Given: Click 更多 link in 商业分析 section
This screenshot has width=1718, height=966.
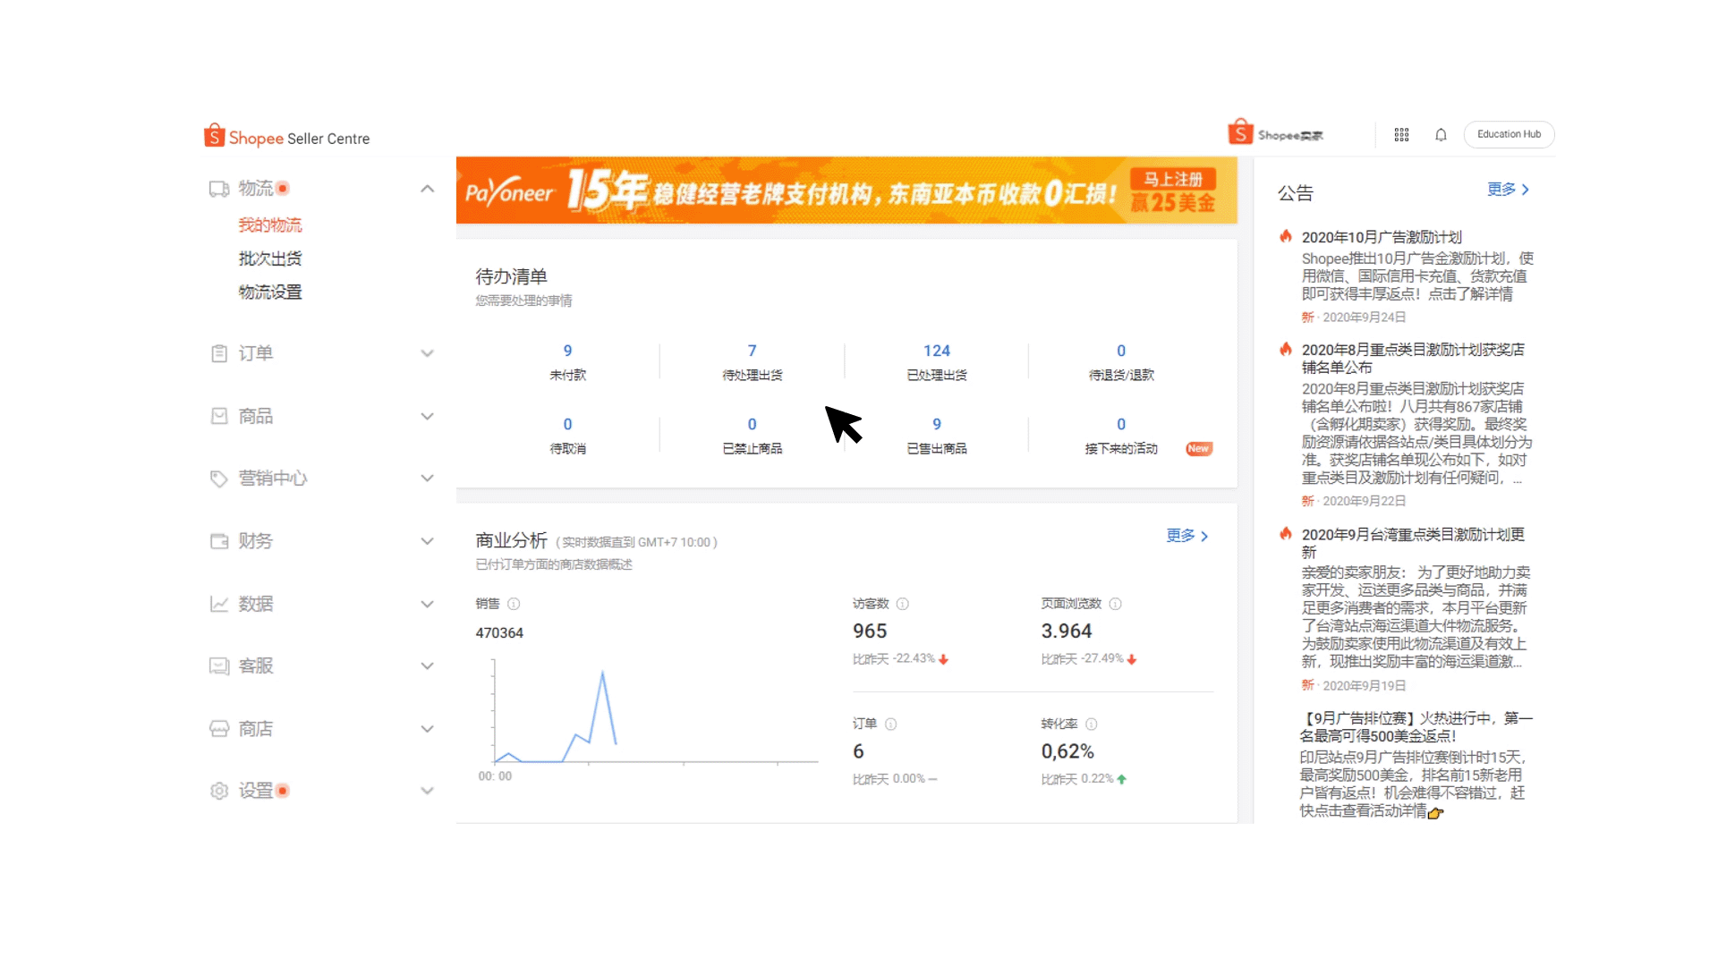Looking at the screenshot, I should pos(1181,536).
